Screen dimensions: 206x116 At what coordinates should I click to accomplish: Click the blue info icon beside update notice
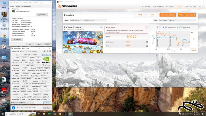(x=13, y=108)
